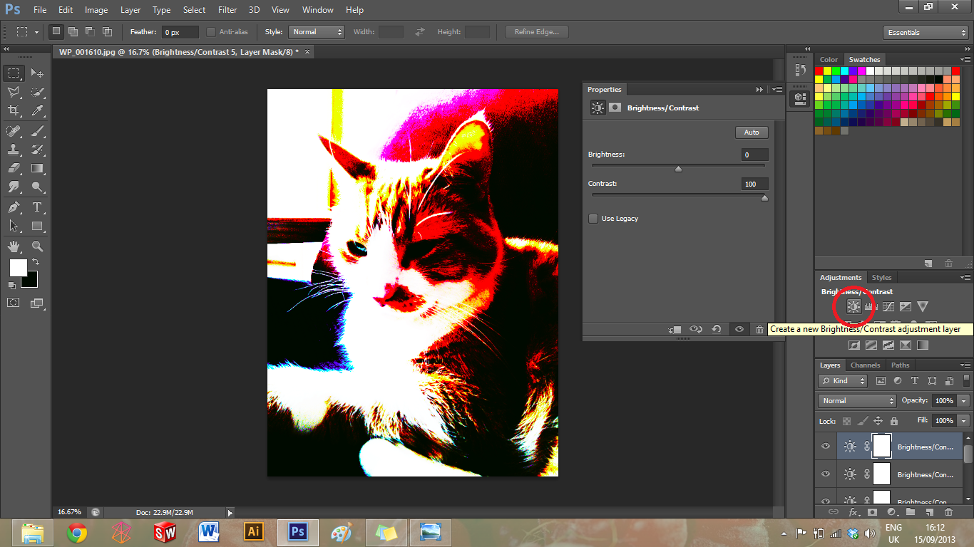974x547 pixels.
Task: Switch to the Styles tab
Action: point(881,278)
